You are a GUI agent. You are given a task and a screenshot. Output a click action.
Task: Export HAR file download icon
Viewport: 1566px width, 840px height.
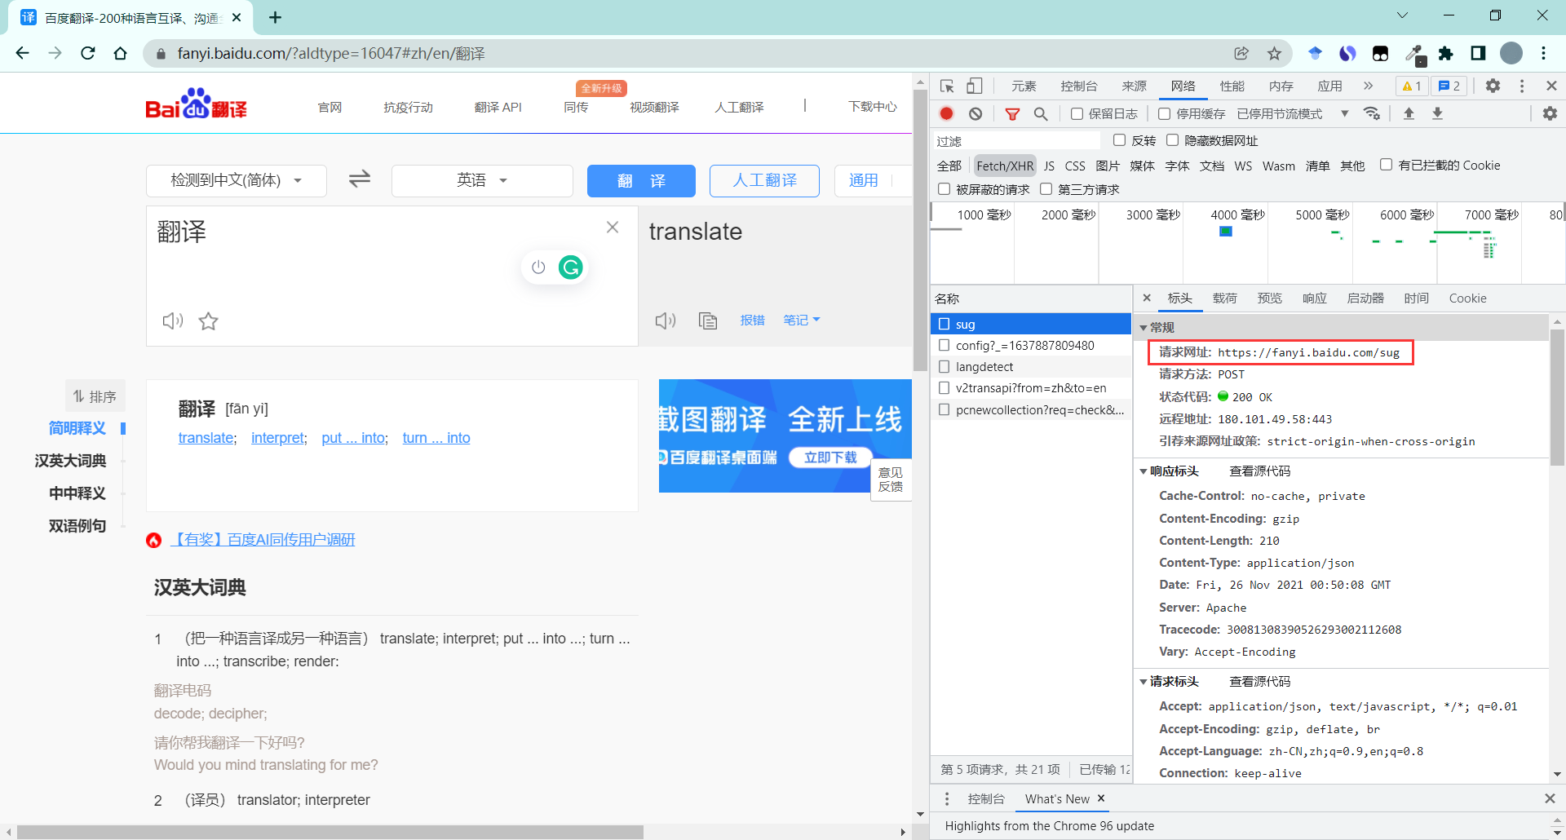[x=1438, y=114]
